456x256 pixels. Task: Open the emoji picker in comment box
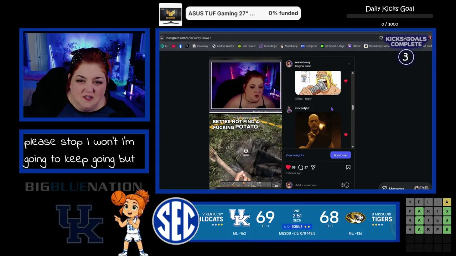pyautogui.click(x=347, y=185)
